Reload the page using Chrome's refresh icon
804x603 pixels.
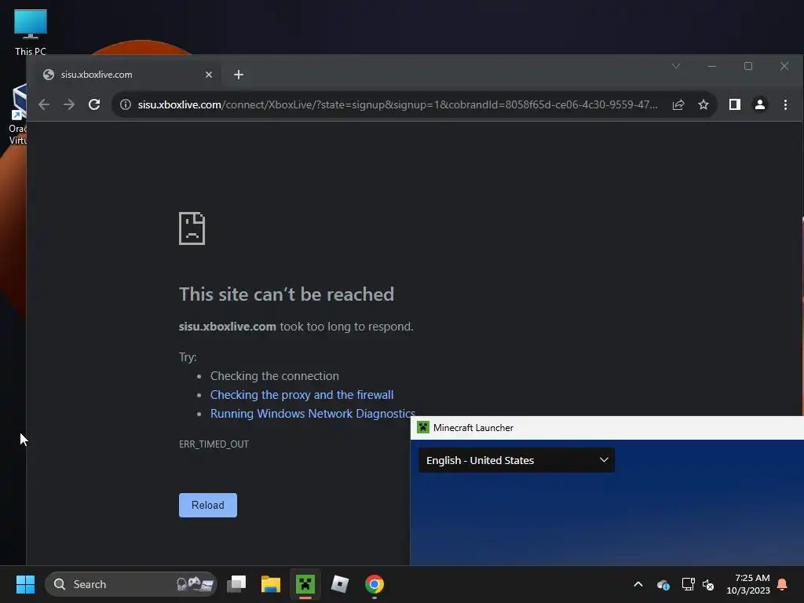click(x=94, y=104)
